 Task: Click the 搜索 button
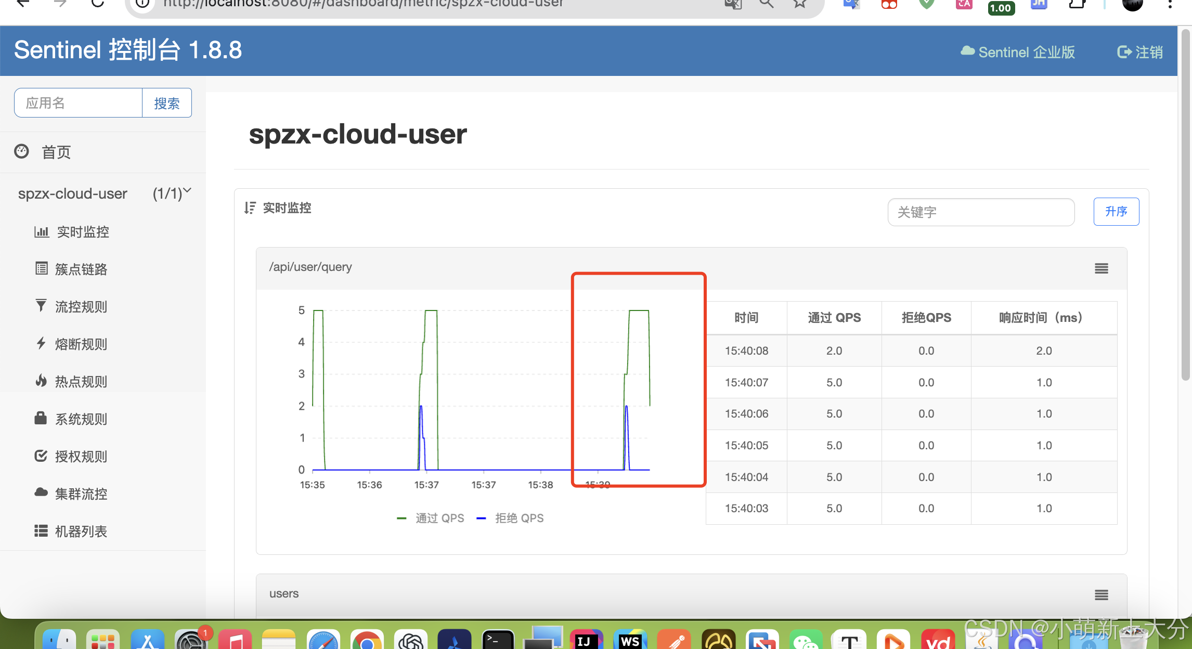click(x=166, y=103)
